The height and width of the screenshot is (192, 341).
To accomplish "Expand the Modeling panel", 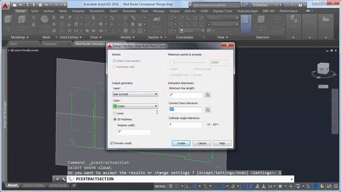I will (x=20, y=37).
